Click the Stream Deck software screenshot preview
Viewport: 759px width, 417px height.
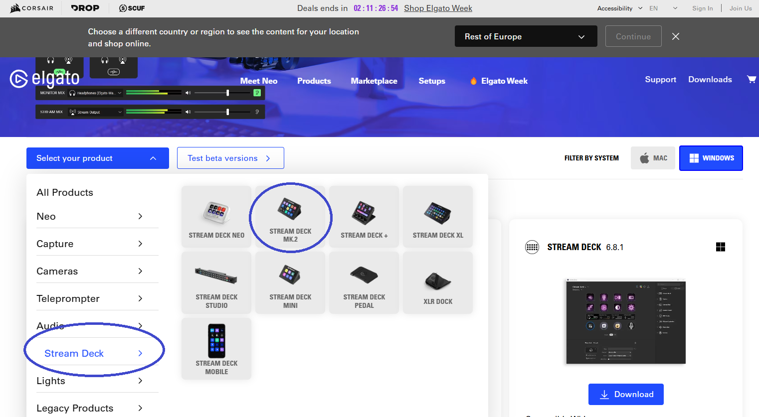click(626, 321)
